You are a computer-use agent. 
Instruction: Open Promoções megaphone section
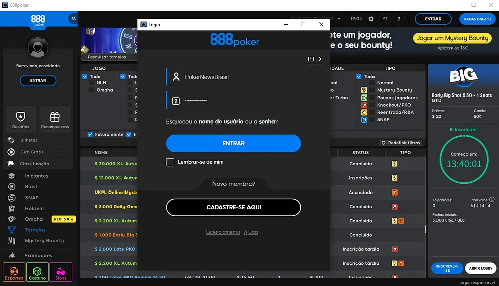tap(38, 255)
